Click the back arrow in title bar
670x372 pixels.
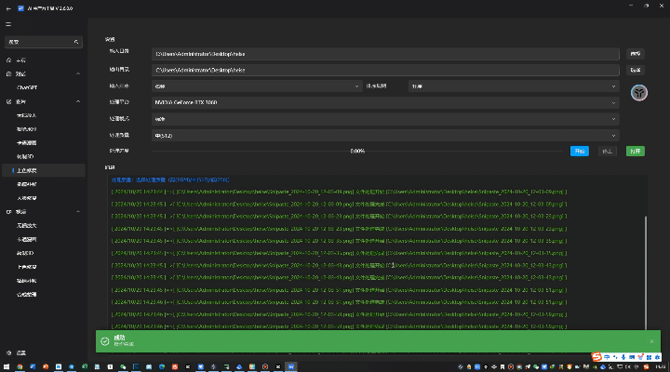(x=8, y=7)
